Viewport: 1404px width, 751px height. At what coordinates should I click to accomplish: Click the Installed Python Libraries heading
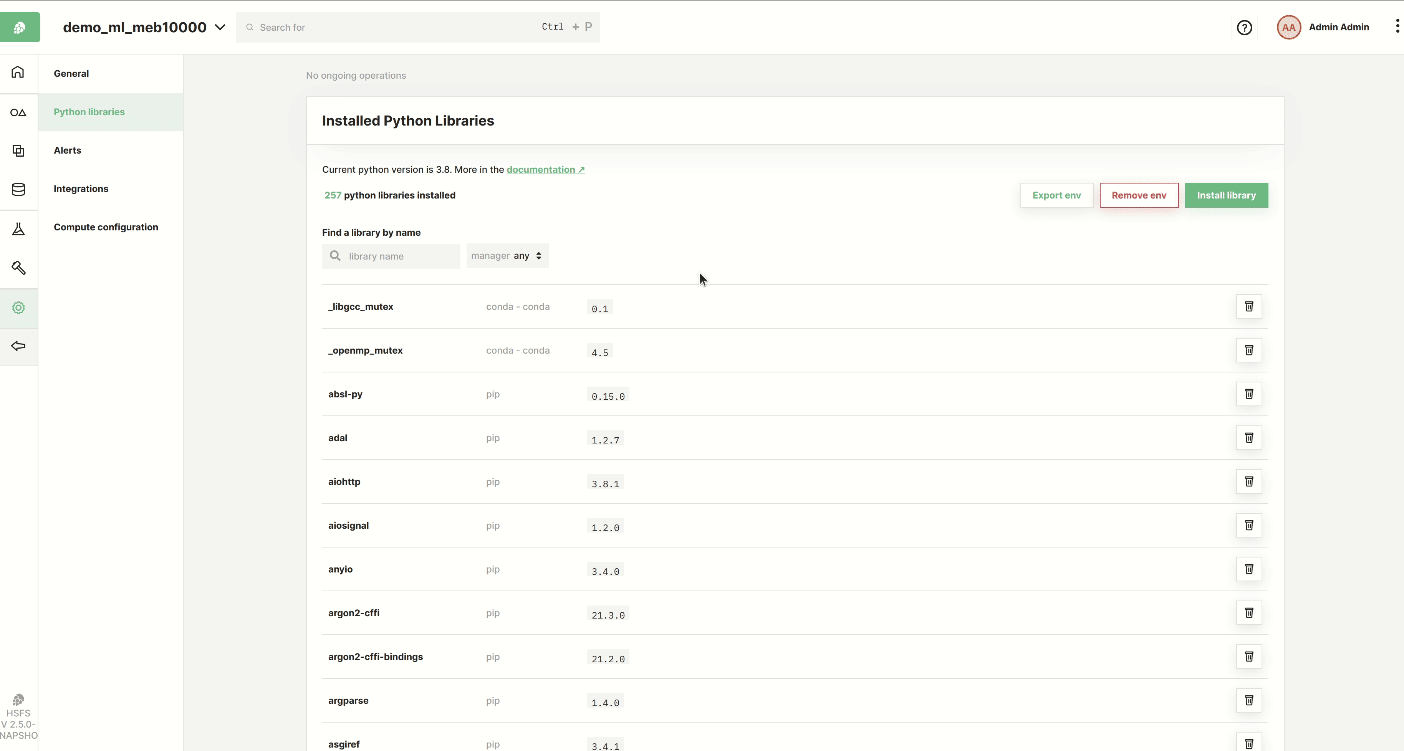point(408,121)
